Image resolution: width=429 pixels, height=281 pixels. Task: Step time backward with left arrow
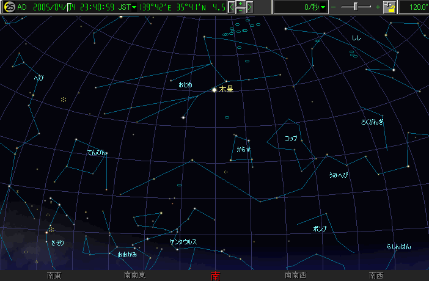[x=231, y=7]
